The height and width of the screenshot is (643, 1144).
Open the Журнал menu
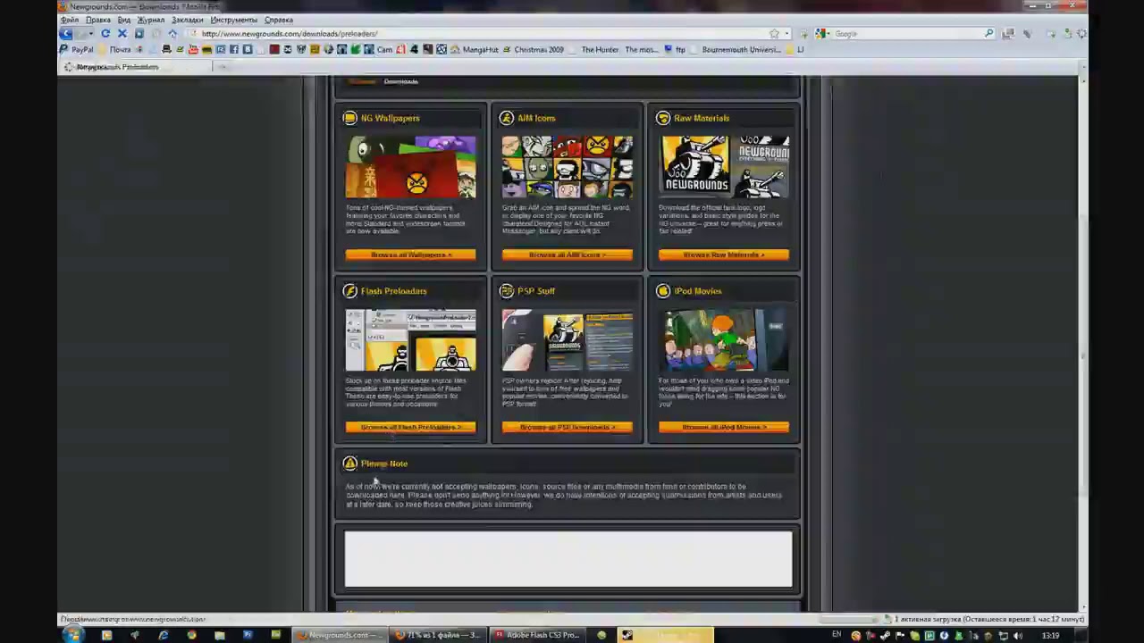point(151,20)
